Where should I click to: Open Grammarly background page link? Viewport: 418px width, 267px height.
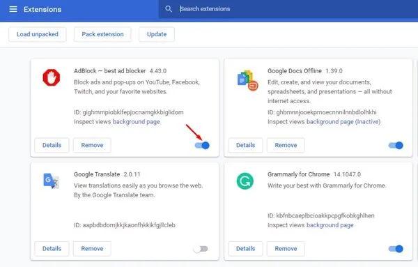pyautogui.click(x=330, y=225)
